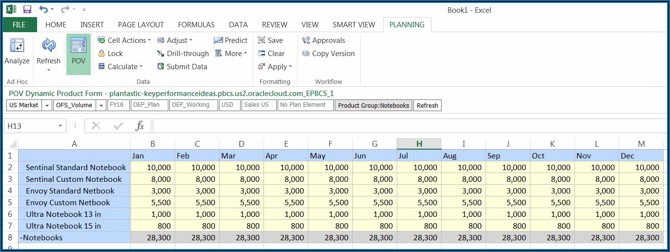Image resolution: width=670 pixels, height=252 pixels.
Task: Open the US Market POV dropdown
Action: click(x=47, y=105)
